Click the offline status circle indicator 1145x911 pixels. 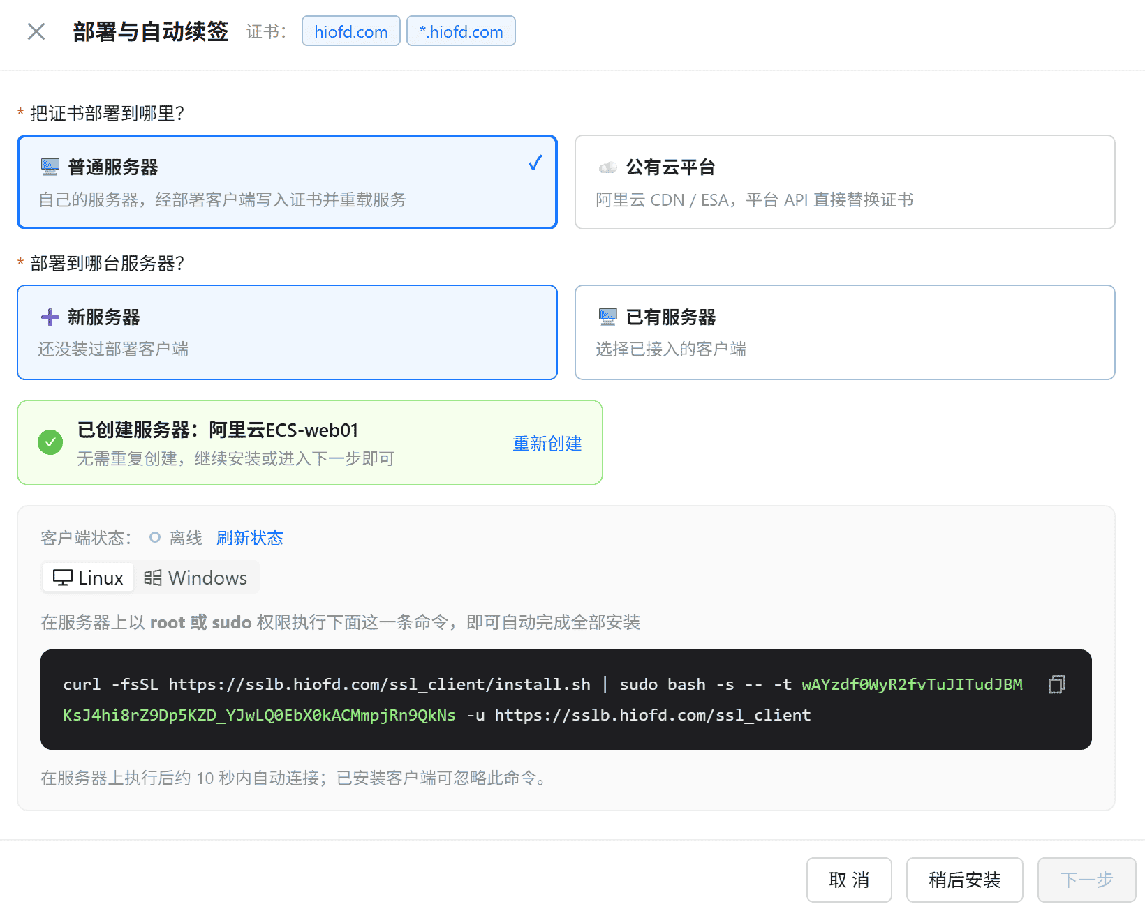pos(155,538)
